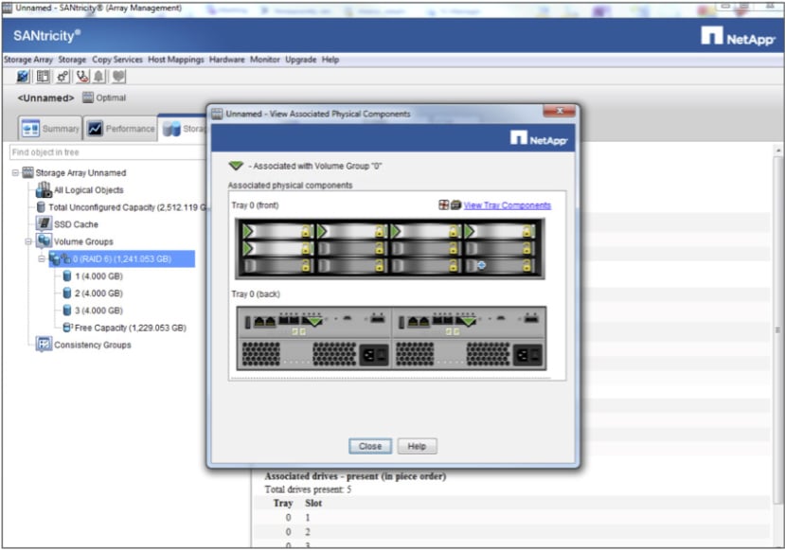Open the Upgrade menu
The height and width of the screenshot is (551, 785).
301,60
